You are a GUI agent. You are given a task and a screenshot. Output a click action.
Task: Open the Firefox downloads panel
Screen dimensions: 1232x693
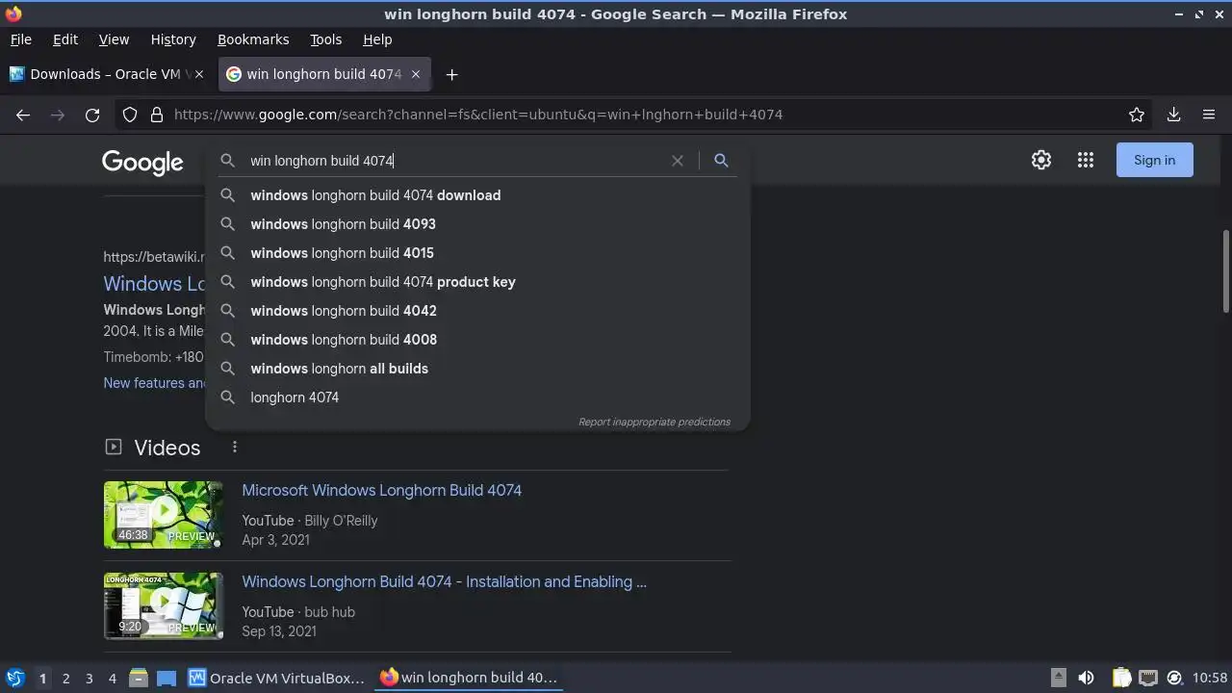point(1173,115)
